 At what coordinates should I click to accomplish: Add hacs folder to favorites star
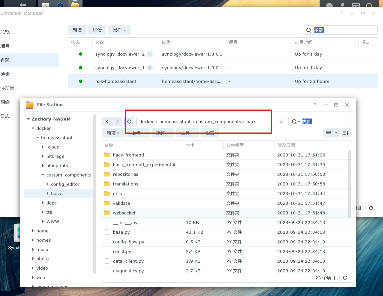pyautogui.click(x=281, y=122)
